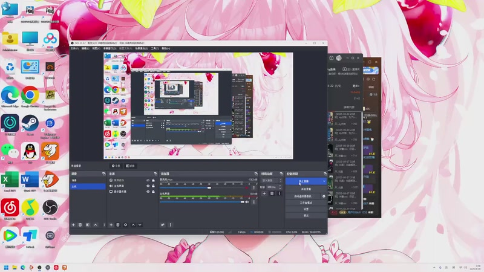Image resolution: width=484 pixels, height=272 pixels.
Task: Remove transition using the trash icon
Action: 272,193
